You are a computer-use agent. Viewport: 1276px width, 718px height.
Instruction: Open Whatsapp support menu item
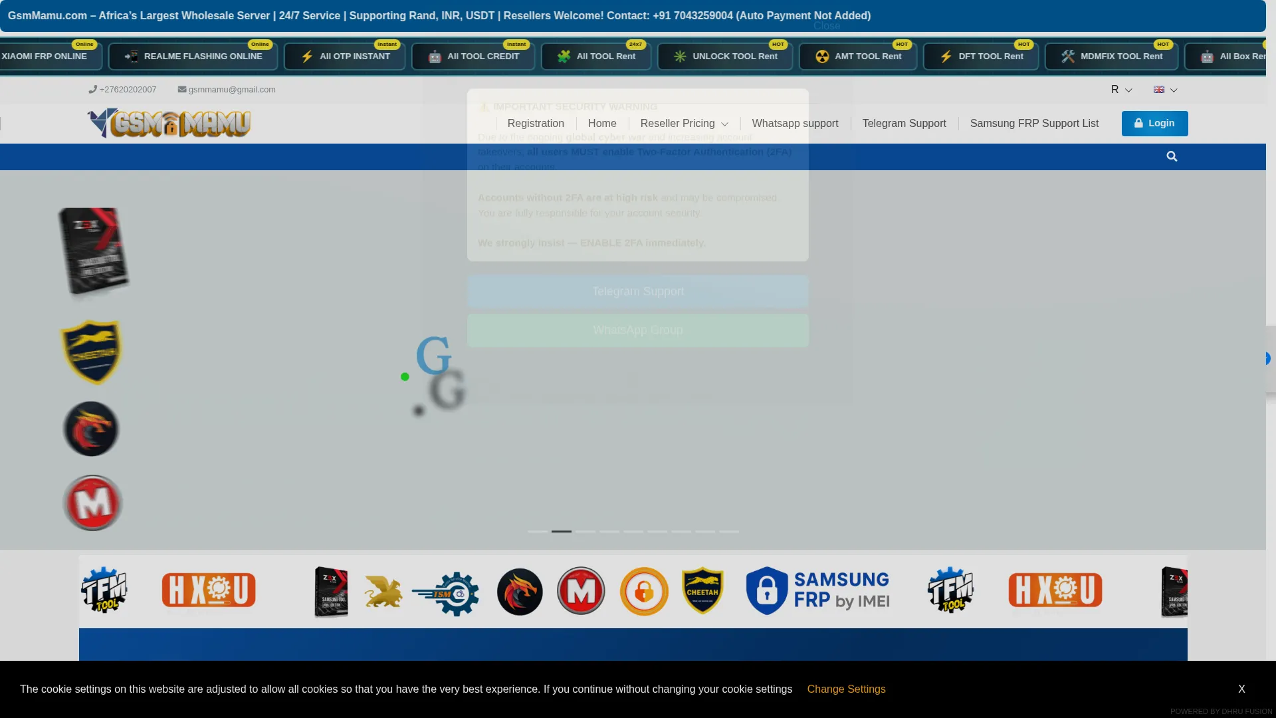795,124
